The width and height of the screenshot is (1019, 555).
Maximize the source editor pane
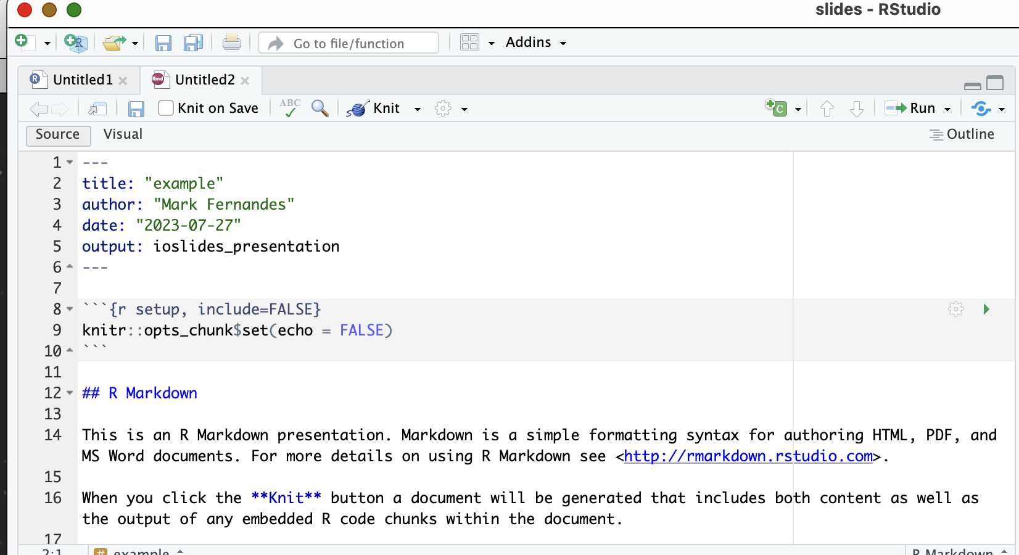pos(995,83)
